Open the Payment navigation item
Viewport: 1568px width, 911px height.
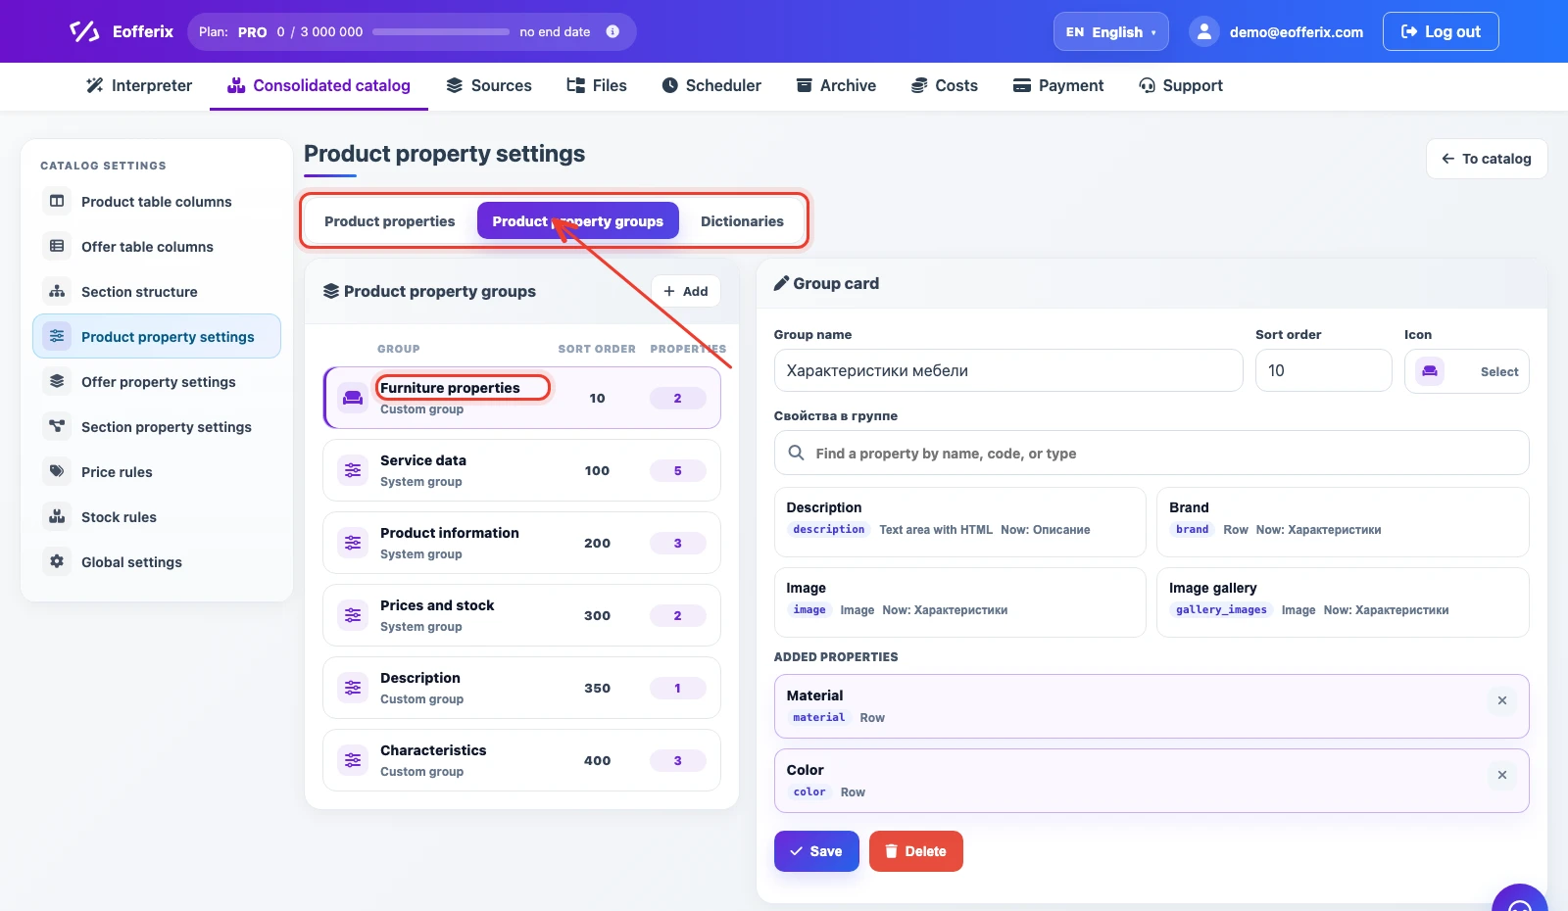click(x=1058, y=85)
